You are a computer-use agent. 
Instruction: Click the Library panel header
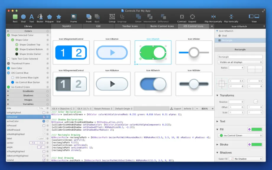(28, 26)
